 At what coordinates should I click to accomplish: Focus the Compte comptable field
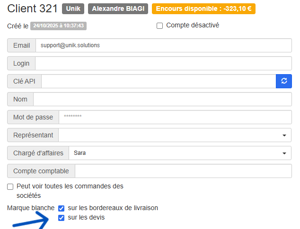point(183,171)
